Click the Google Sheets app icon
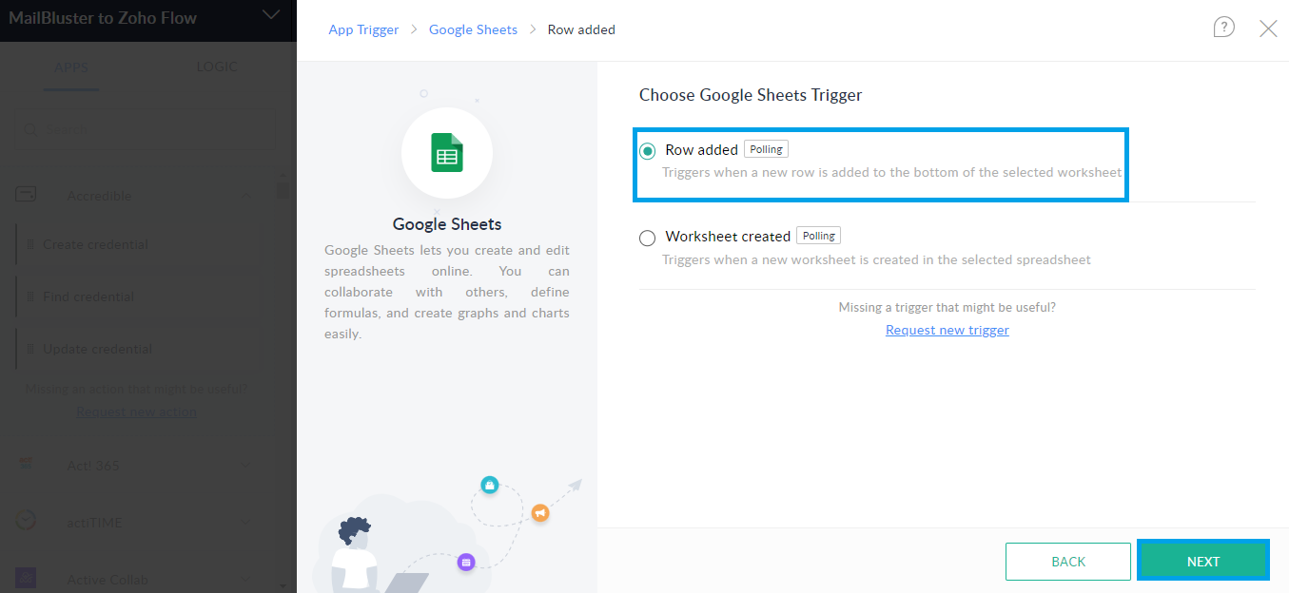1289x593 pixels. click(x=446, y=153)
